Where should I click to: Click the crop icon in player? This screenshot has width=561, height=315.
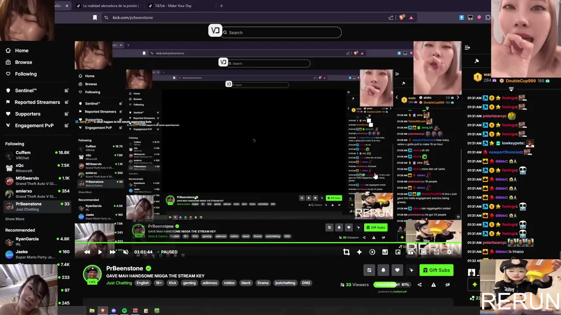(x=346, y=252)
